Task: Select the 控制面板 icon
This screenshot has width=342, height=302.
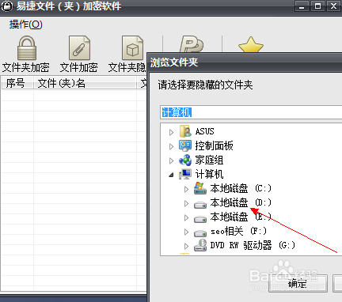Action: pos(185,145)
